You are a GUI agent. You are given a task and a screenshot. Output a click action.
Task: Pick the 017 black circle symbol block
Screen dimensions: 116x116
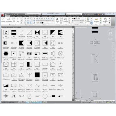click(x=6, y=54)
